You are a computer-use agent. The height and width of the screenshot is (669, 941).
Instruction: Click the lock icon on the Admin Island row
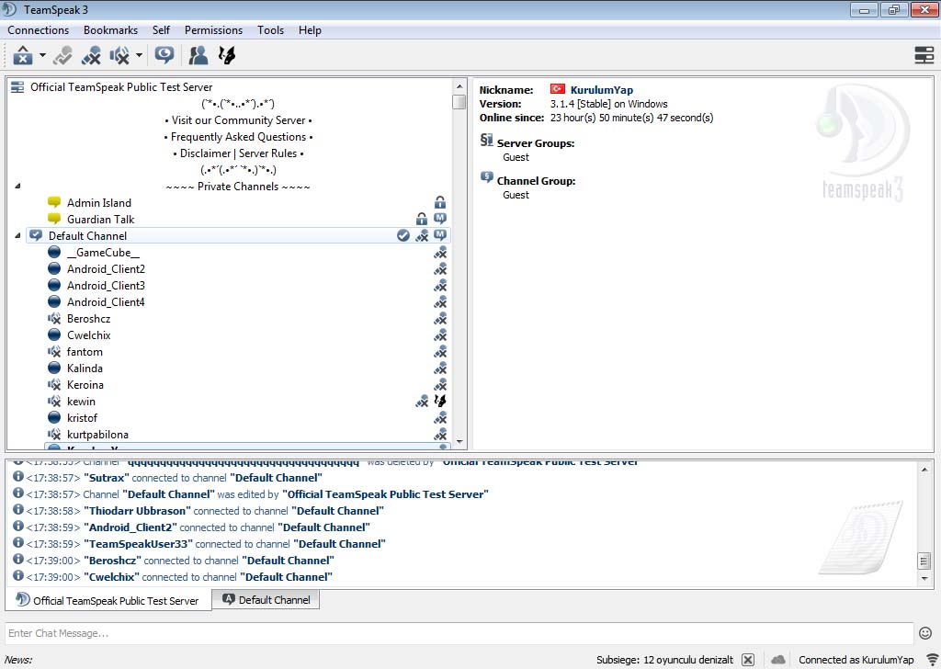[440, 202]
